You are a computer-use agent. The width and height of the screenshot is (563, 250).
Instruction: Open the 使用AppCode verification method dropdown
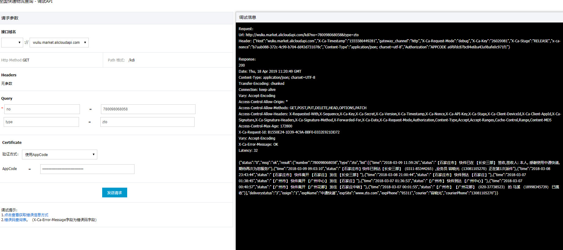pos(59,155)
